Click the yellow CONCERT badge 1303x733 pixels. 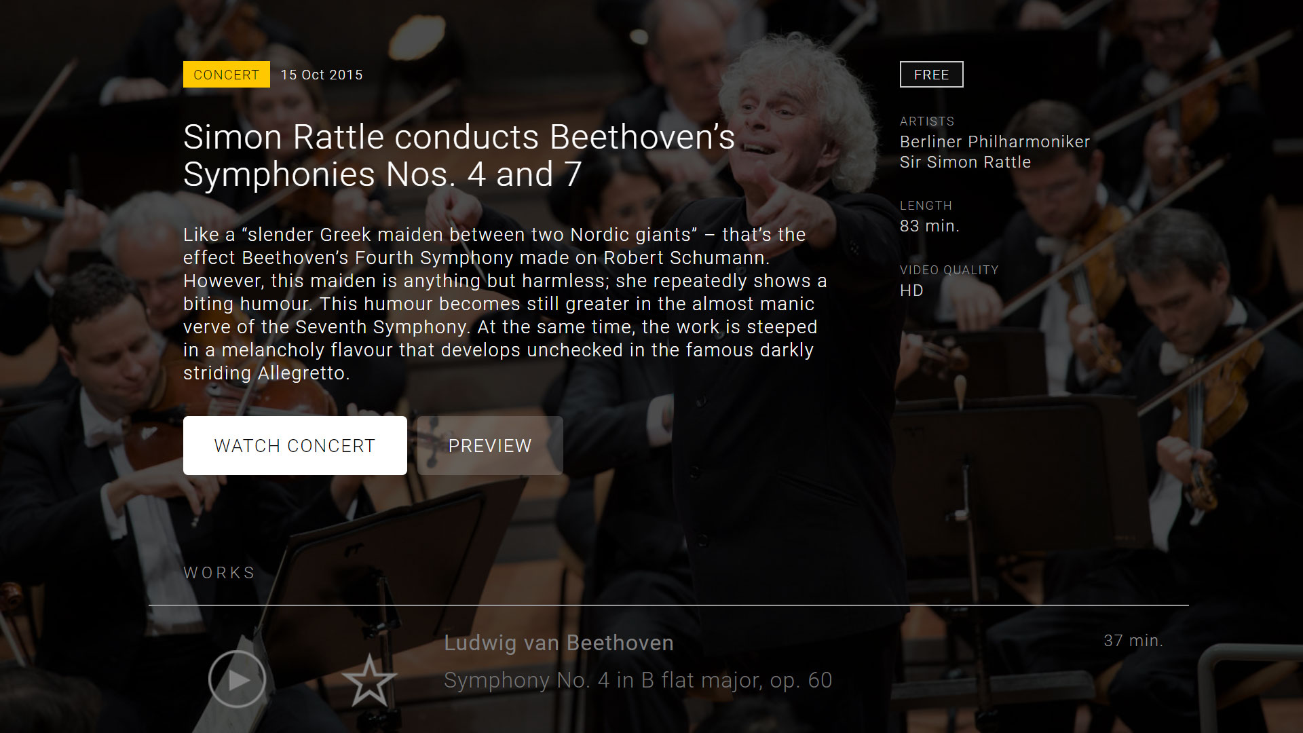(226, 75)
